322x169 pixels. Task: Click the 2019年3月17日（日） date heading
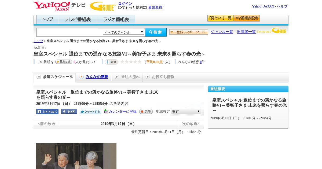119,124
